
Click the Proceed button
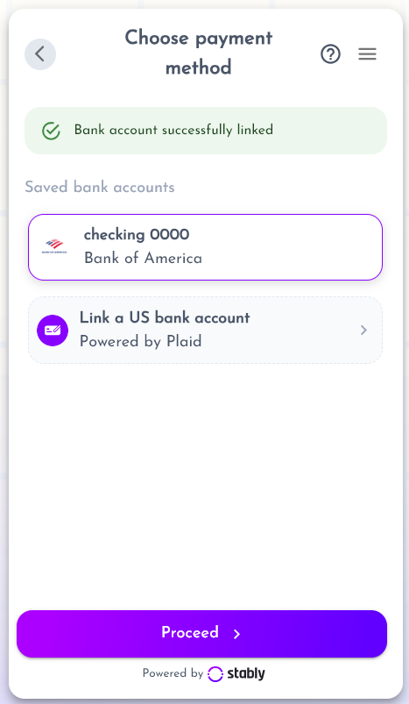click(x=201, y=634)
